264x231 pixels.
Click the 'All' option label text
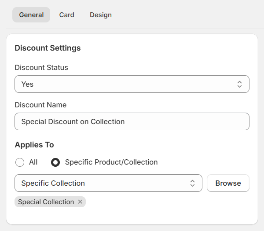tap(33, 162)
